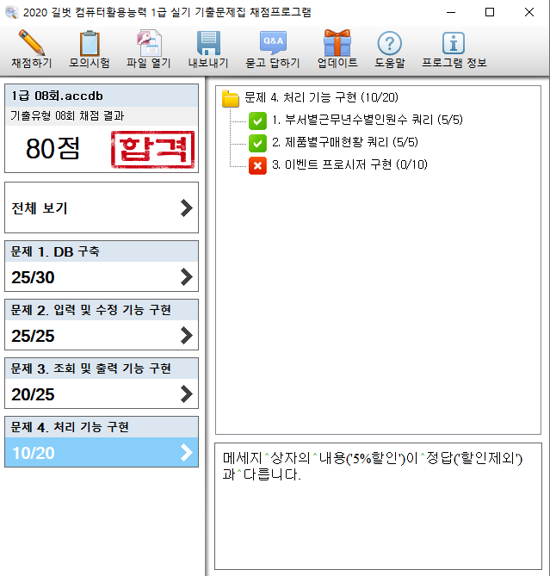Select highlighted 문제 4. 처리 기능 구현 section

tap(101, 441)
